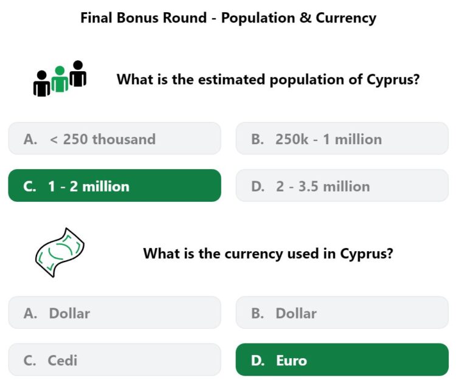Select highlighted answer C, 1 - 2 million
Image resolution: width=456 pixels, height=380 pixels.
coord(114,186)
